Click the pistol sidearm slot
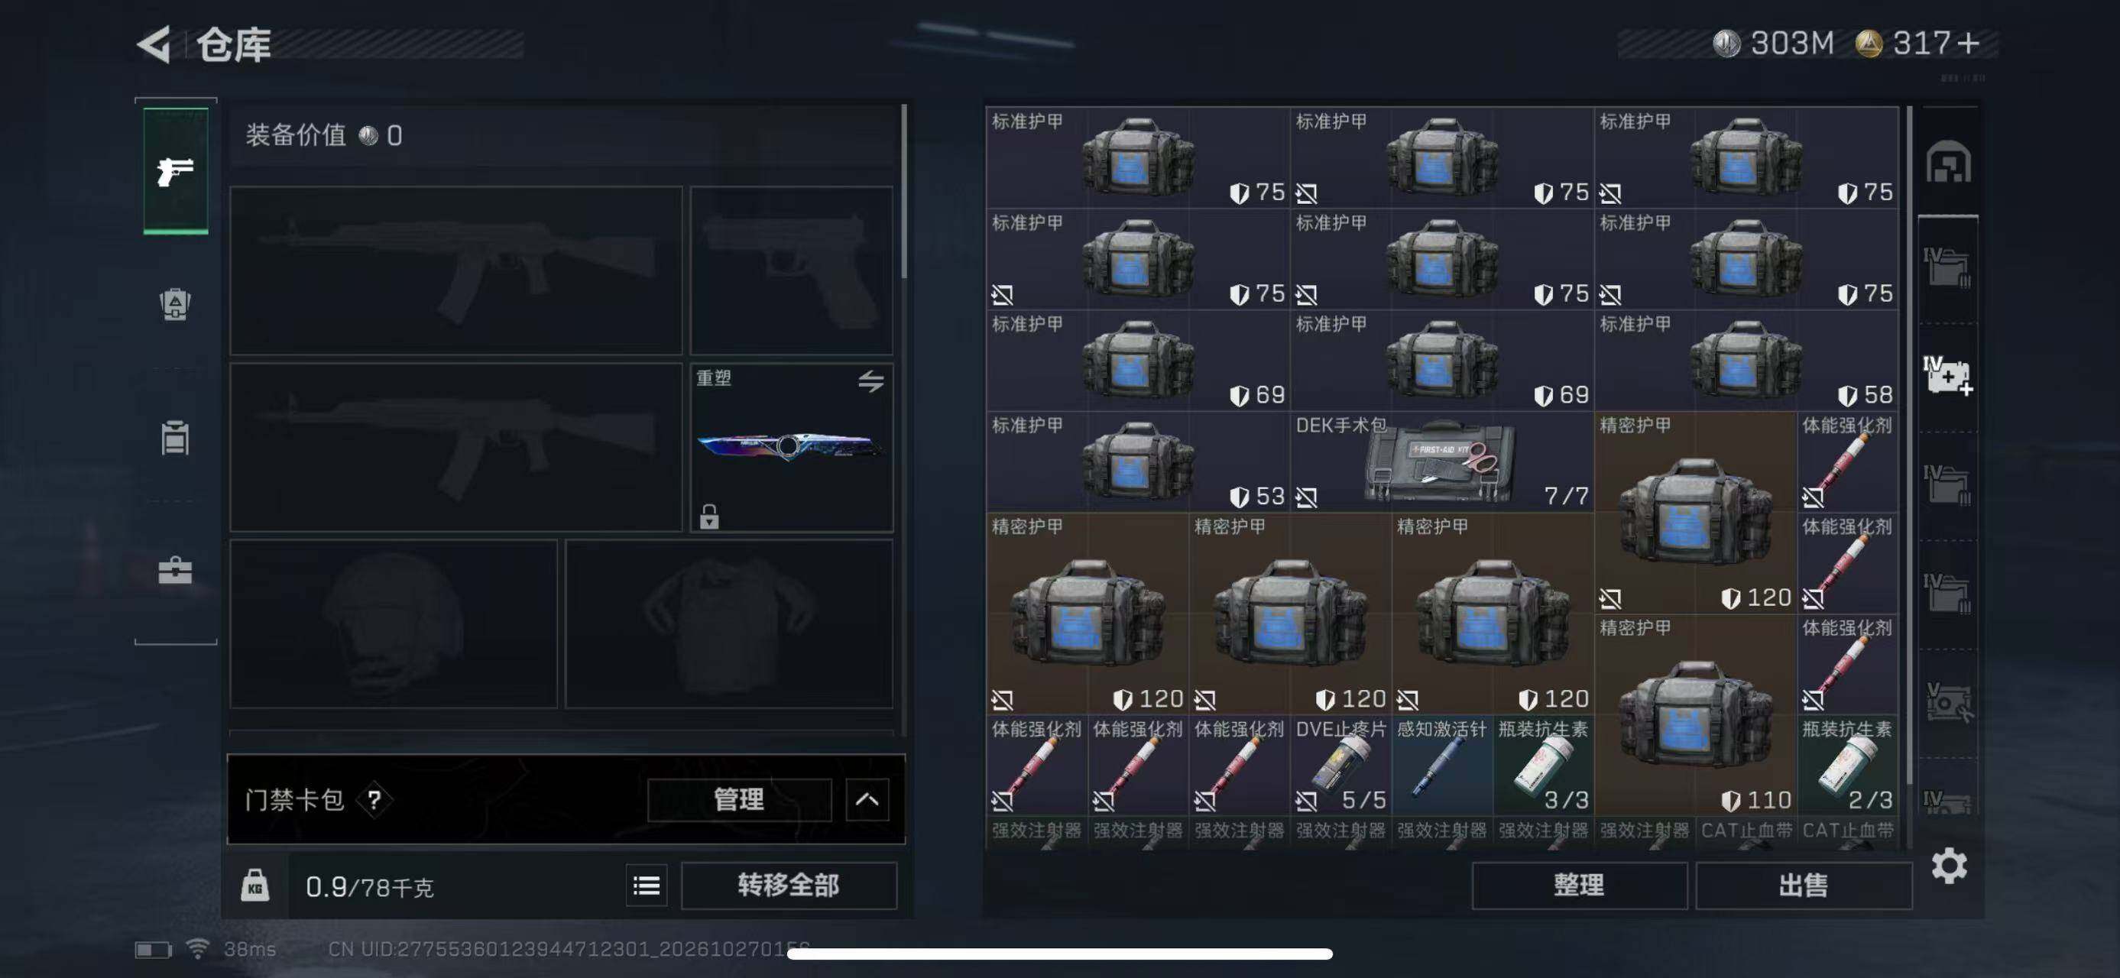Image resolution: width=2120 pixels, height=978 pixels. click(x=792, y=270)
